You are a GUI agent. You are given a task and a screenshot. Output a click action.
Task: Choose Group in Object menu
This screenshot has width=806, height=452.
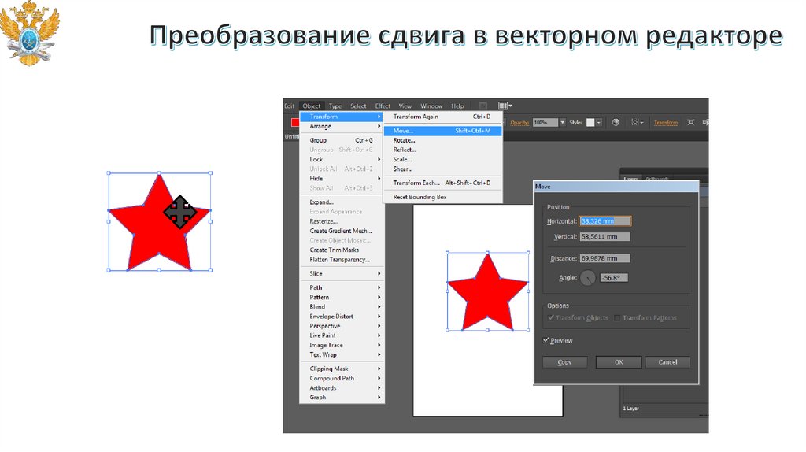[342, 140]
